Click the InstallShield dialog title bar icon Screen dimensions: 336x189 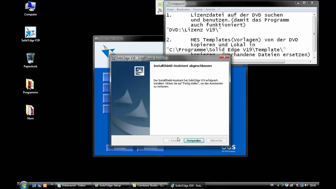[x=114, y=58]
